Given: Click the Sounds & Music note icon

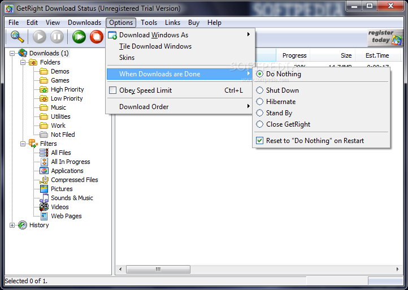Looking at the screenshot, I should (x=44, y=198).
